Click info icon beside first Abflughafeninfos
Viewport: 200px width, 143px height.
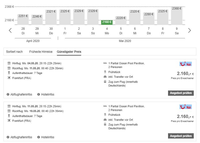pyautogui.click(x=8, y=94)
